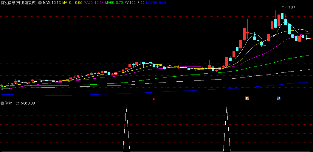Click the first XG signal spike peak
Viewport: 313px width, 152px height.
pyautogui.click(x=126, y=107)
